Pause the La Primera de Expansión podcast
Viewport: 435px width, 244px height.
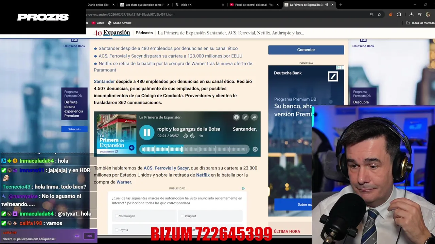(147, 133)
